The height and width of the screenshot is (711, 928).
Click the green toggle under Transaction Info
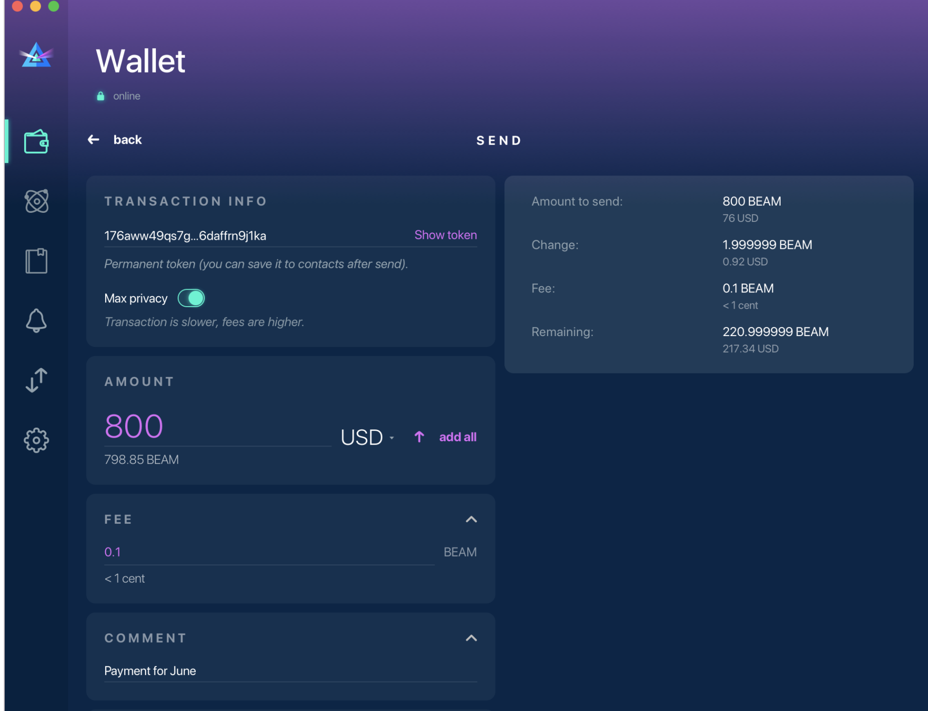191,298
